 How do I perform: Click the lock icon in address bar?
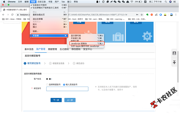coord(18,15)
